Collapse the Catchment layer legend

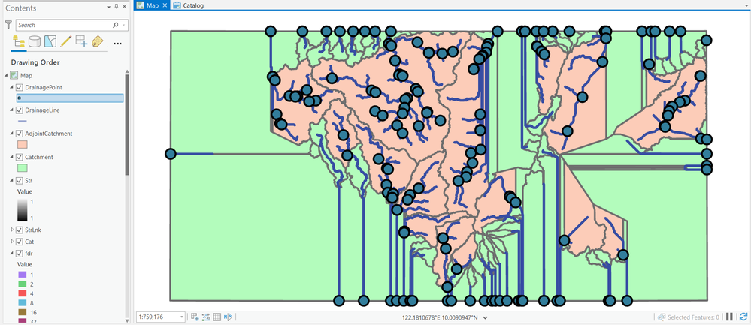pos(12,157)
